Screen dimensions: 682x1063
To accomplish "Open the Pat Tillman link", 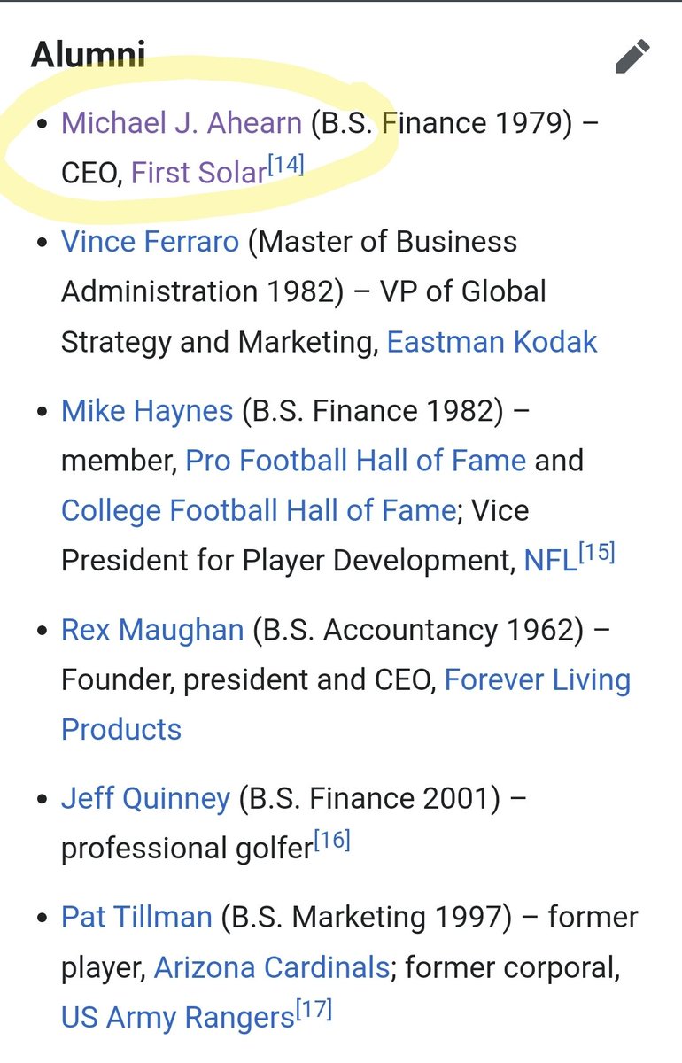I will [136, 917].
